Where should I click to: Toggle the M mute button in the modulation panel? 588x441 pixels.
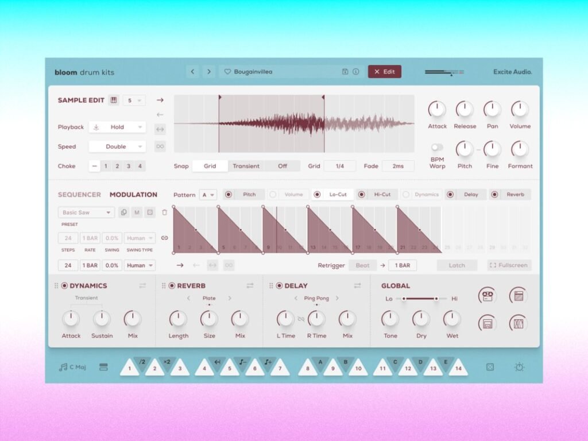[136, 212]
